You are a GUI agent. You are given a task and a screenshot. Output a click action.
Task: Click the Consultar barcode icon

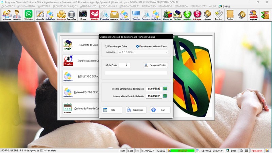point(71,15)
